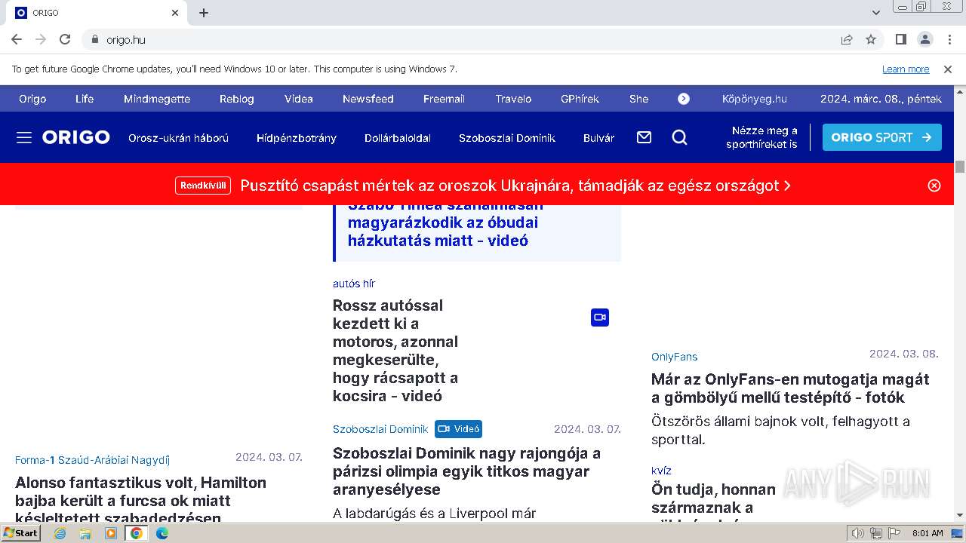
Task: Open Szoboszlai párizsi olimpia article
Action: (x=466, y=471)
